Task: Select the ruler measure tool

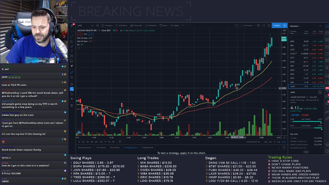Action: [72, 72]
